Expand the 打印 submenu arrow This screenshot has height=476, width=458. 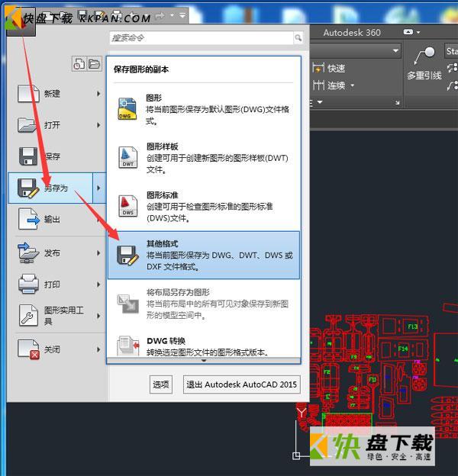(x=98, y=285)
